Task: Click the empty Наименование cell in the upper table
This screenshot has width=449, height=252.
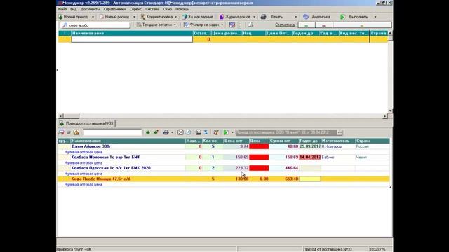Action: tap(132, 39)
